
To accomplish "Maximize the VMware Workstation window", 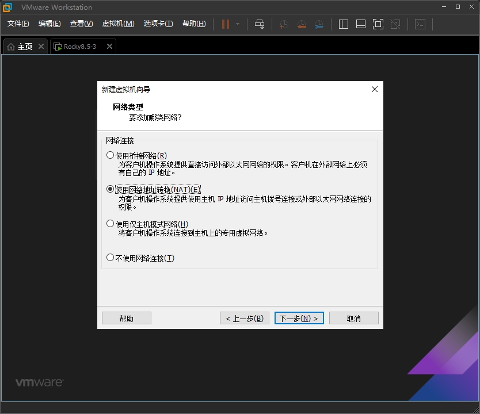I will click(458, 7).
